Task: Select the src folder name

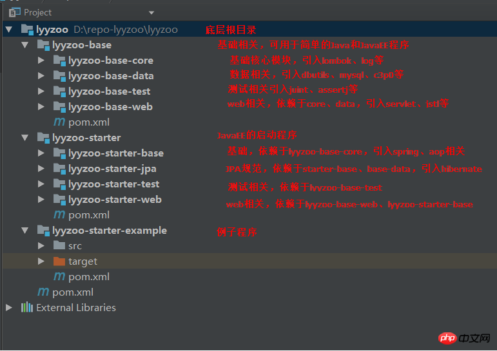Action: pyautogui.click(x=75, y=246)
